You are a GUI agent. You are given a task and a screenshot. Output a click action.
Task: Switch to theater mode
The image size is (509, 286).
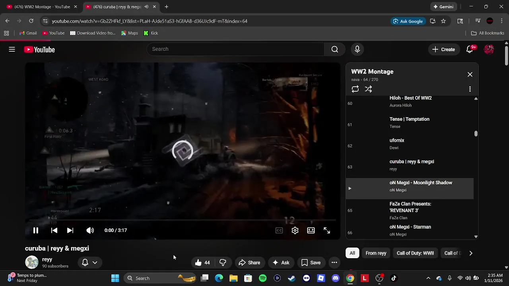point(311,230)
